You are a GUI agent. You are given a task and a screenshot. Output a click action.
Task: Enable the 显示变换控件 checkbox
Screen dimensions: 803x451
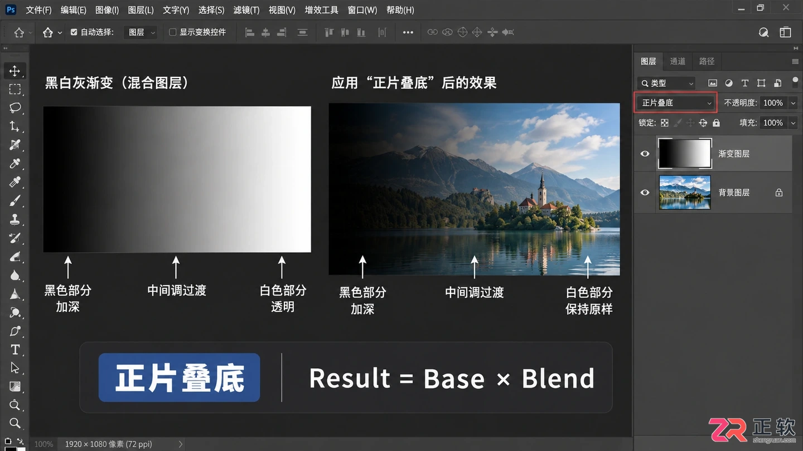[x=173, y=32]
